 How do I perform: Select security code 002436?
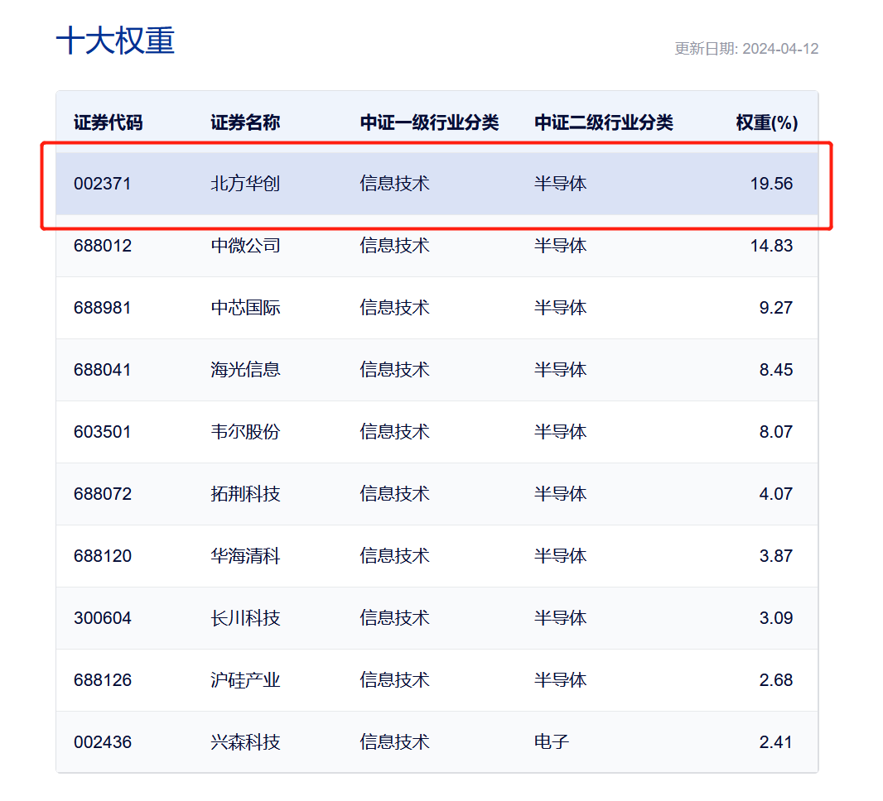point(103,742)
